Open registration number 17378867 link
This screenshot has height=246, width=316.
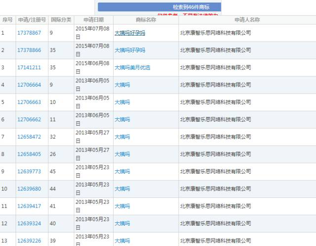point(29,33)
